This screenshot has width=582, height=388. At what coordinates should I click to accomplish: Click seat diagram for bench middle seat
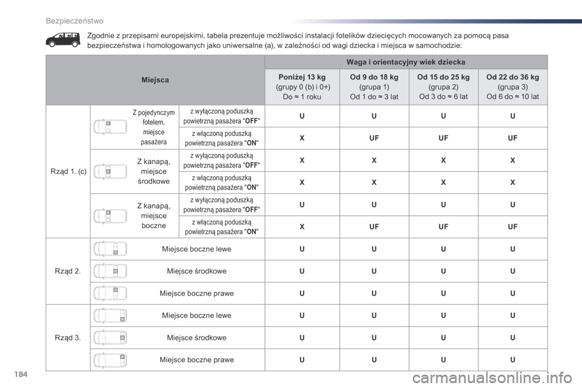[110, 172]
